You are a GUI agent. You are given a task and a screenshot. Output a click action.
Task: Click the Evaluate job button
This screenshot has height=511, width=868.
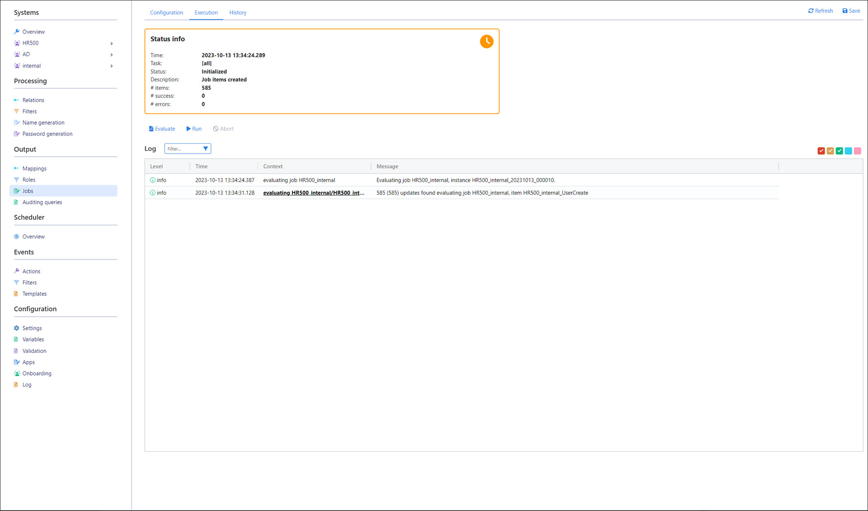click(x=162, y=129)
